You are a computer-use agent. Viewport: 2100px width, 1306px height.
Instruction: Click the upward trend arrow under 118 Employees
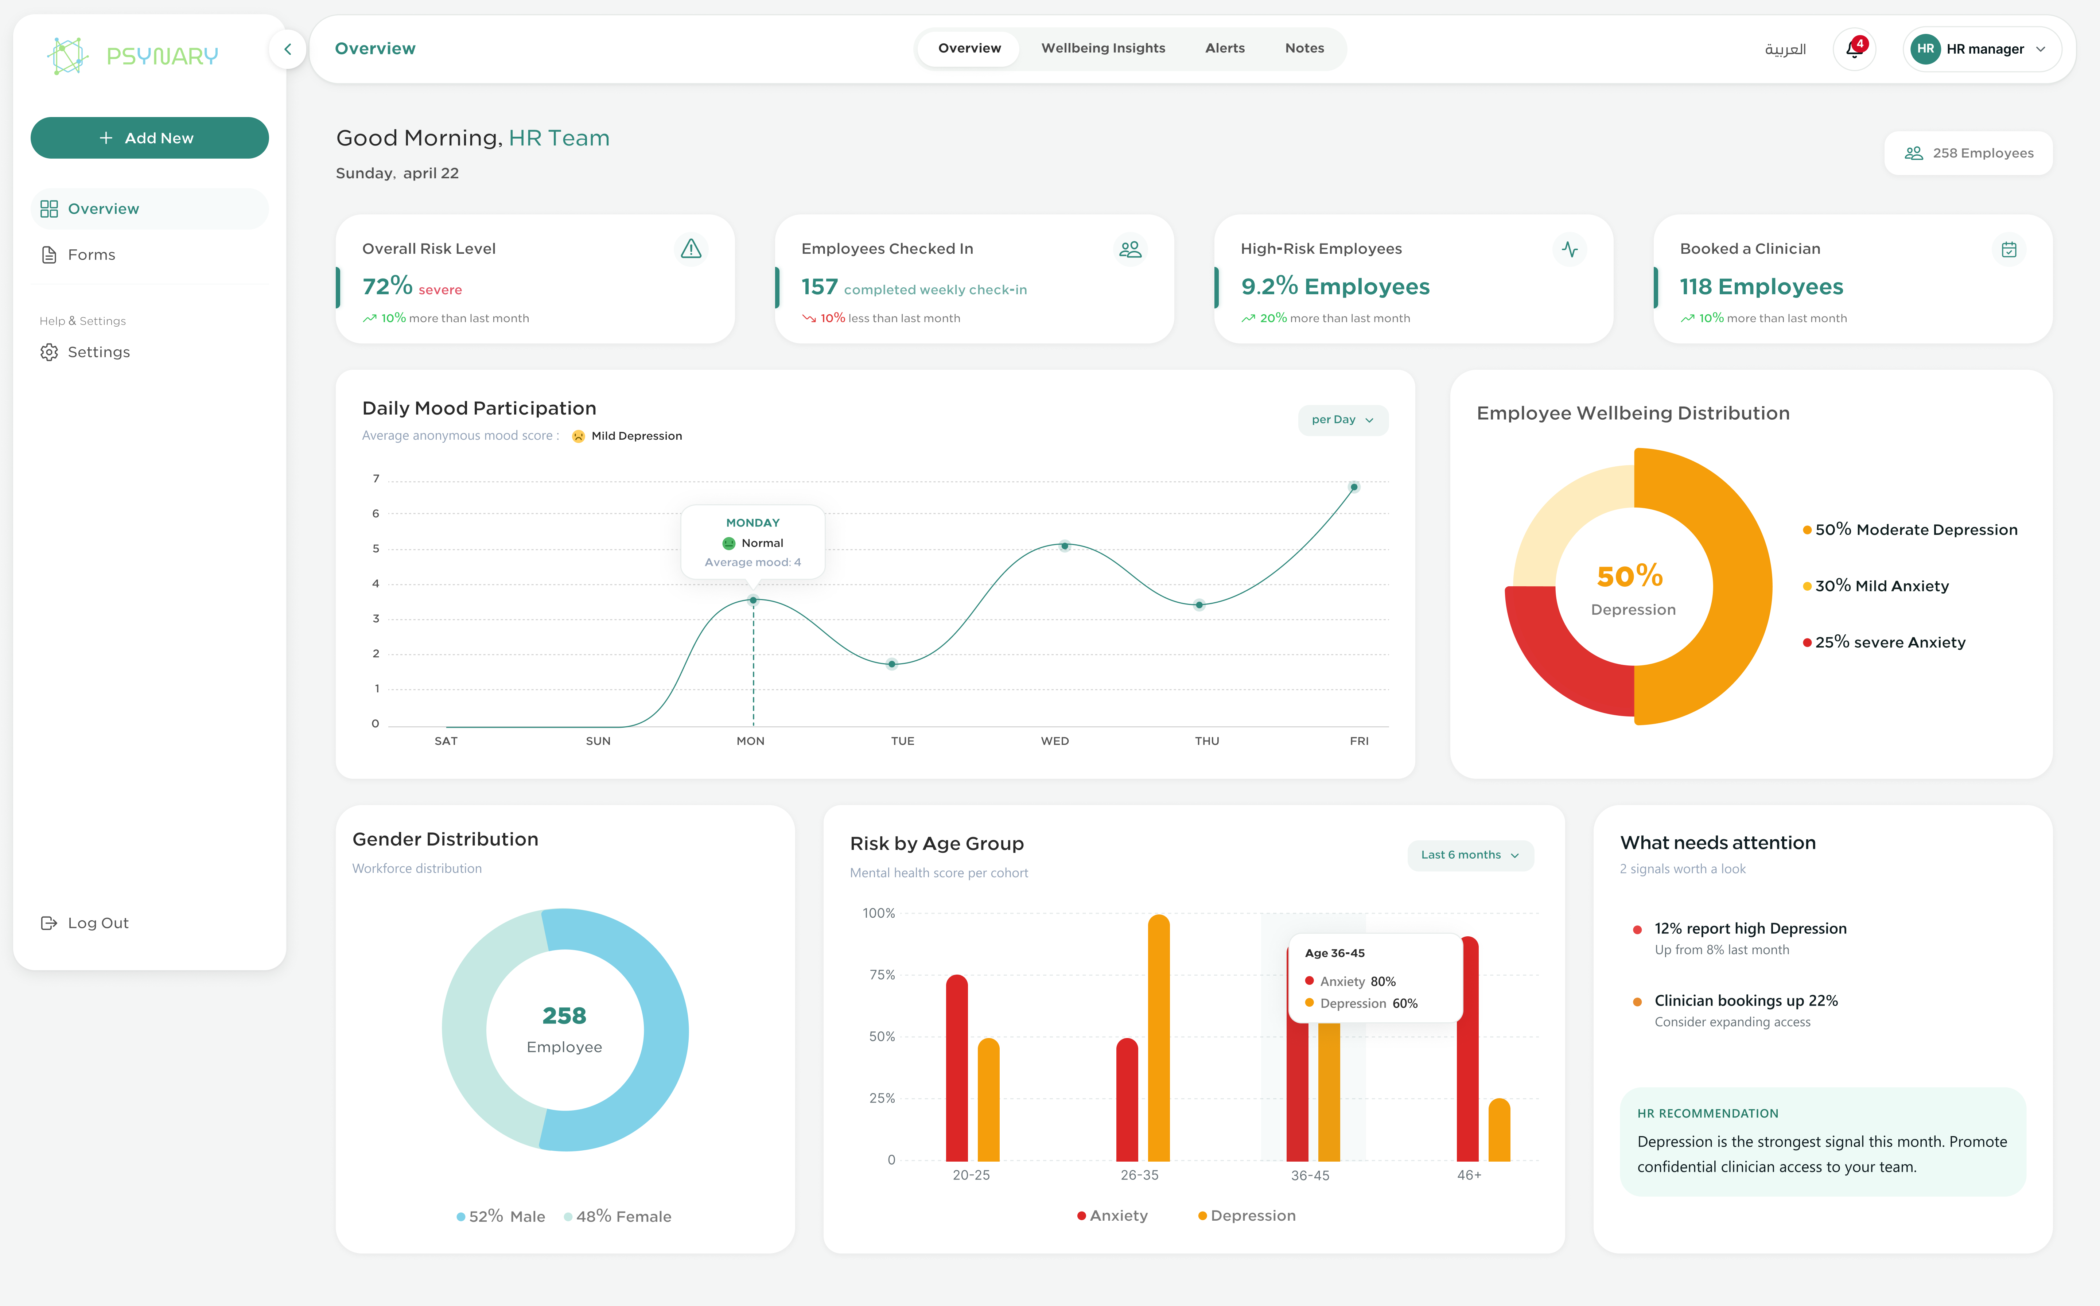coord(1688,319)
